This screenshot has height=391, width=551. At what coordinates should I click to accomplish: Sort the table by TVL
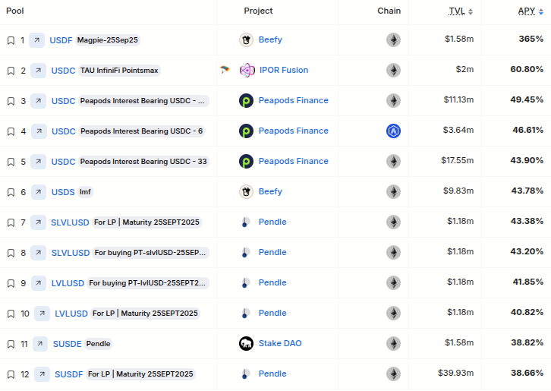click(x=461, y=11)
